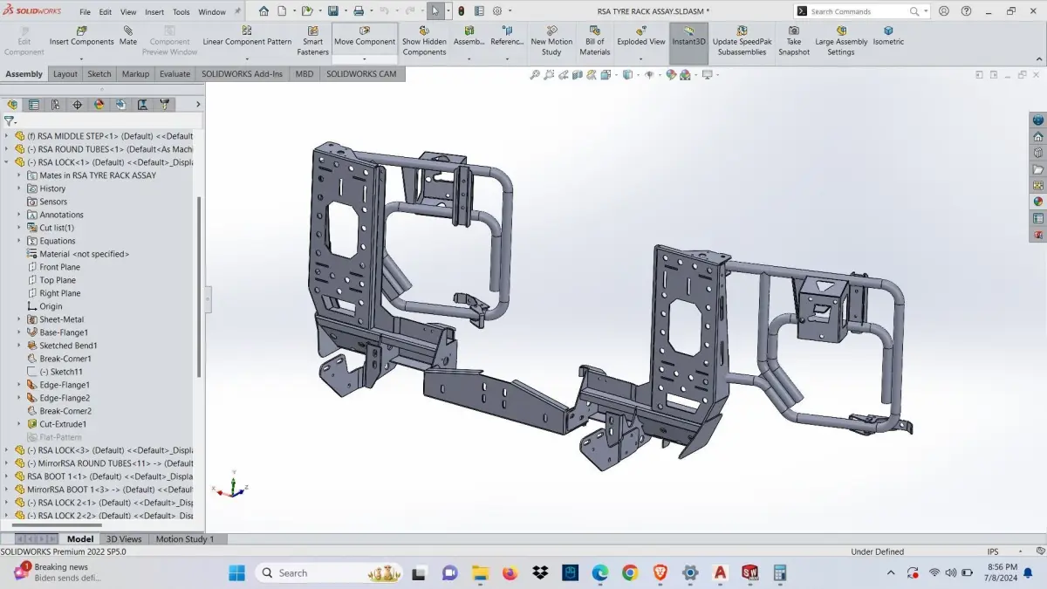
Task: Open the Dropbox taskbar icon
Action: click(540, 572)
